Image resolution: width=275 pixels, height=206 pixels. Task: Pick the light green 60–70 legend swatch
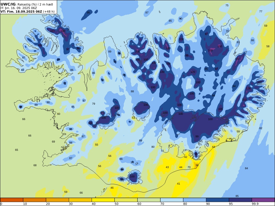coord(149,200)
